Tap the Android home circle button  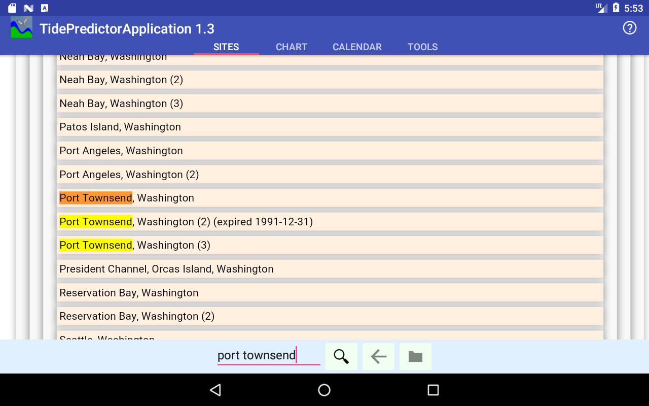324,390
